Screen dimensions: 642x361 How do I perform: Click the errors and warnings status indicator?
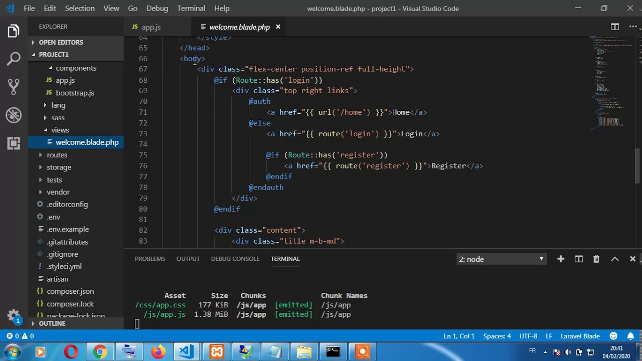click(x=20, y=336)
